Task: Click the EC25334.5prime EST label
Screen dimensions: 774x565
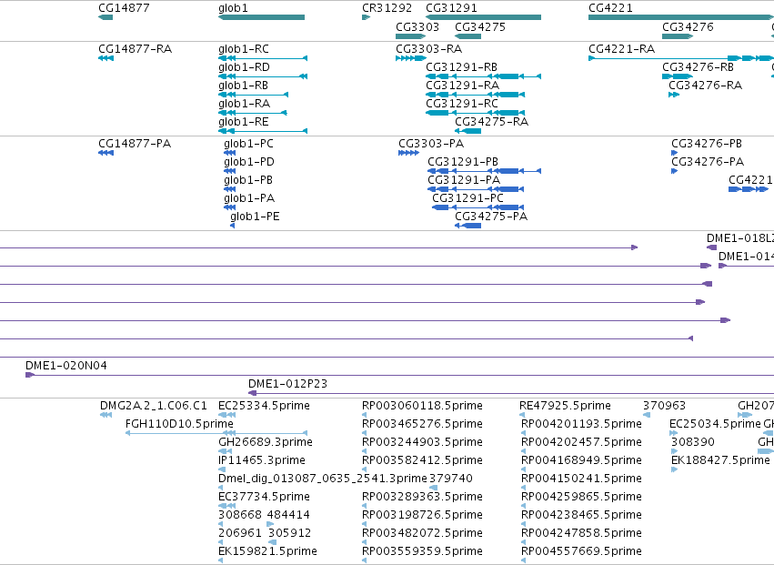Action: coord(264,406)
